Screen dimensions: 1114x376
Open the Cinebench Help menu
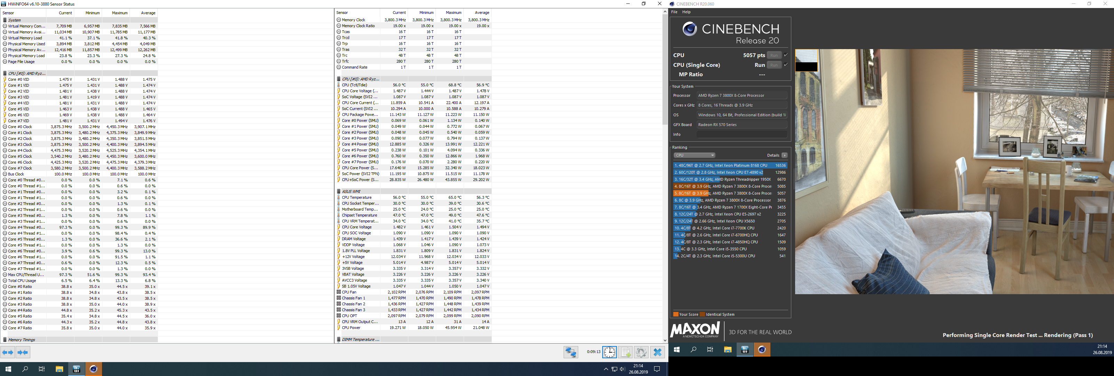click(686, 12)
